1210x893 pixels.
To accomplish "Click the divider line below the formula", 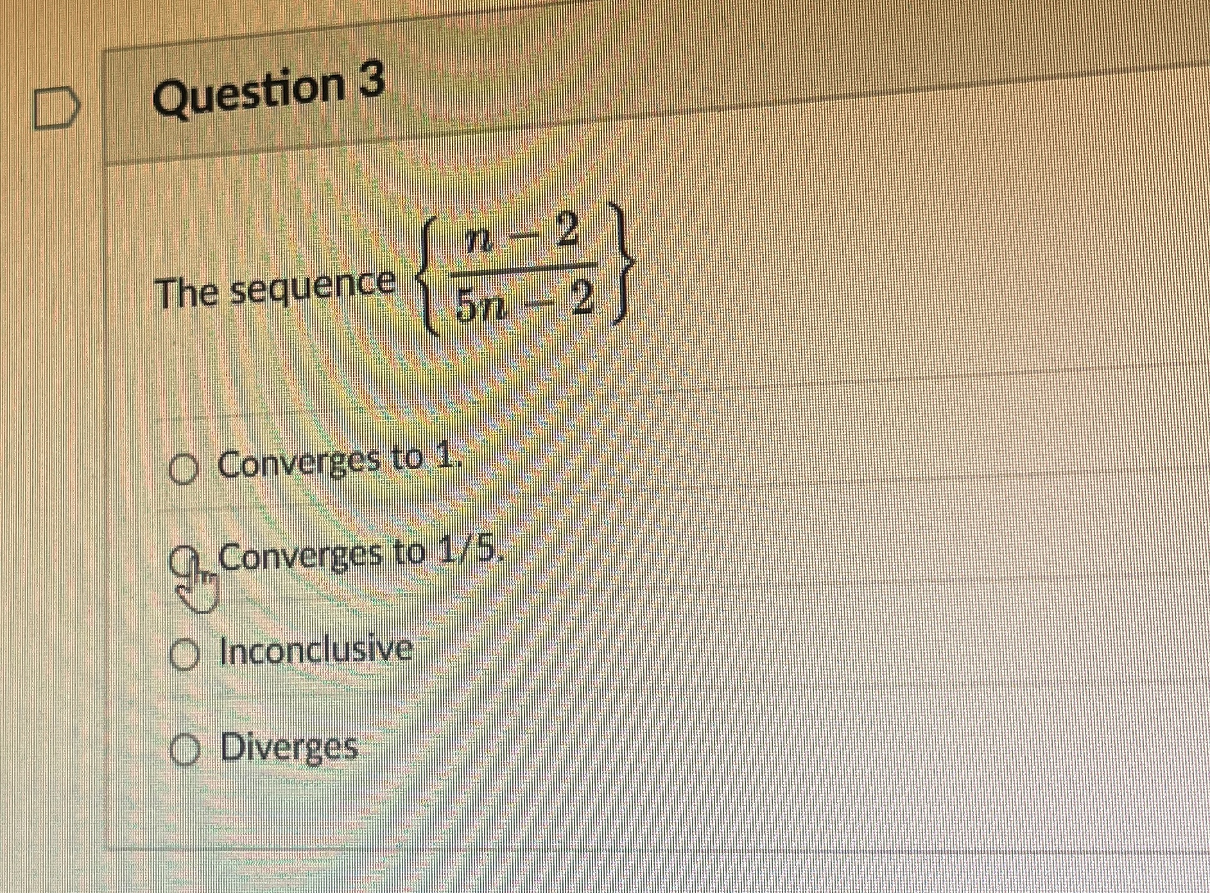I will (x=770, y=380).
